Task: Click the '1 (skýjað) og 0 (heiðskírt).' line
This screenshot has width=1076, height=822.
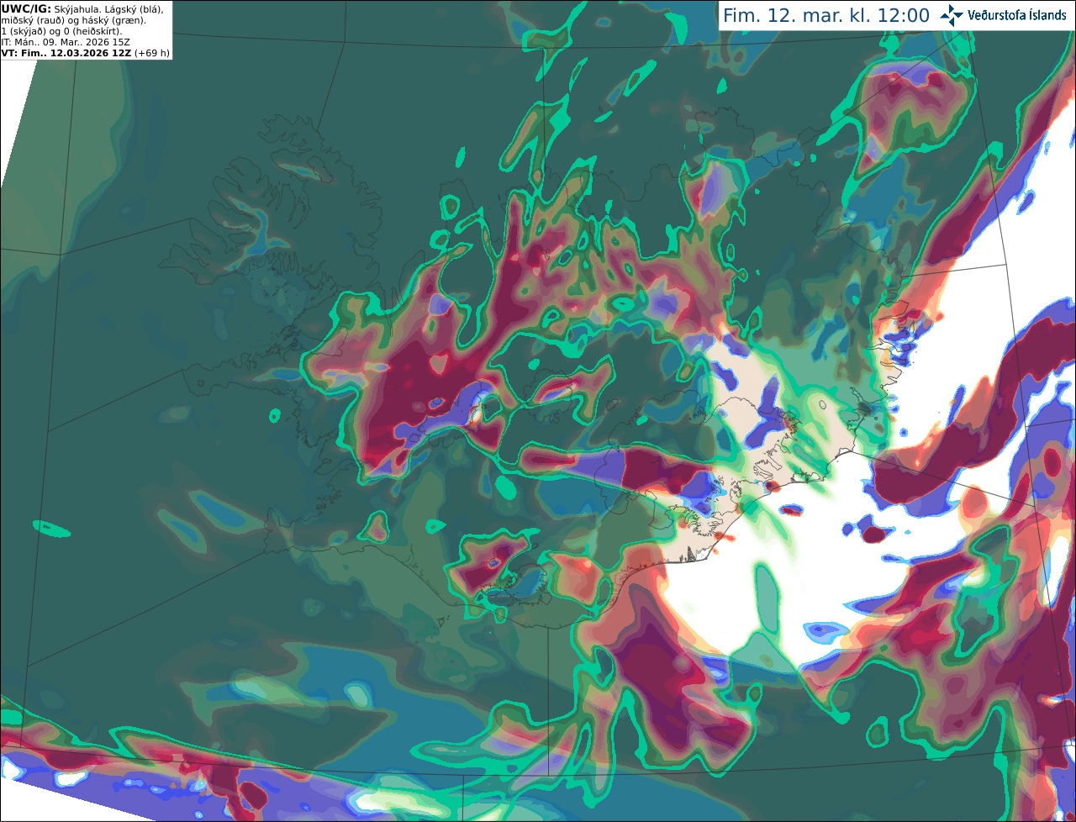Action: [x=61, y=31]
